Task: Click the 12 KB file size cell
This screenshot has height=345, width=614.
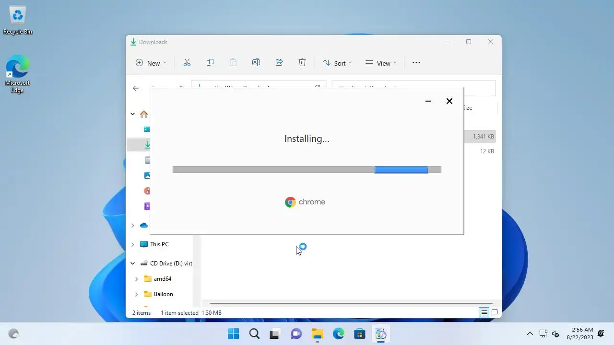Action: click(x=487, y=151)
